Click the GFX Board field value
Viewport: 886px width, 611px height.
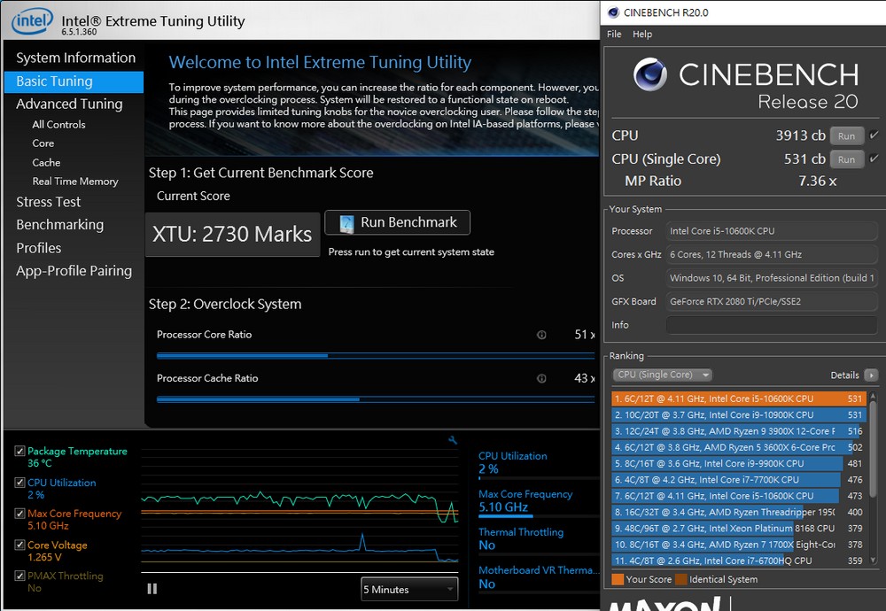[772, 302]
